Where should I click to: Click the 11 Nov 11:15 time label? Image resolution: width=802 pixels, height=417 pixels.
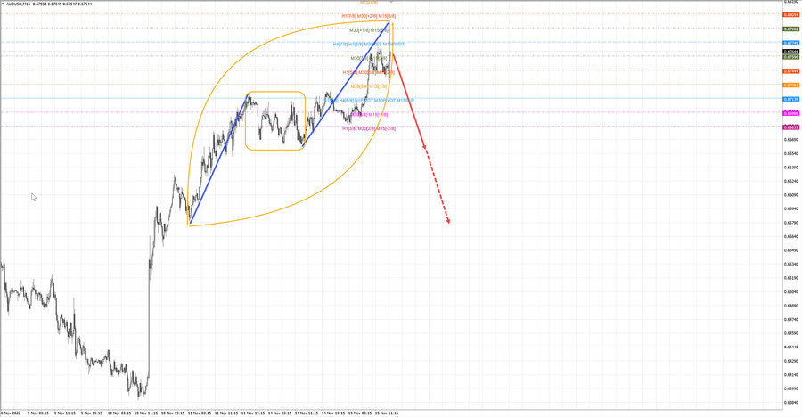226,413
